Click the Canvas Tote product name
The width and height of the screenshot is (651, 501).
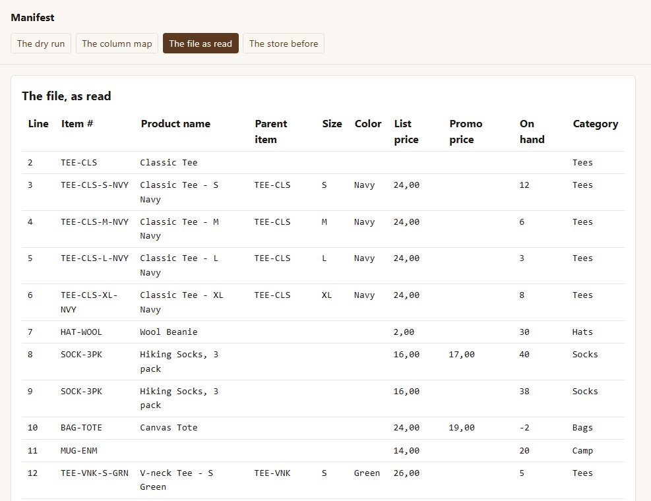pyautogui.click(x=169, y=428)
